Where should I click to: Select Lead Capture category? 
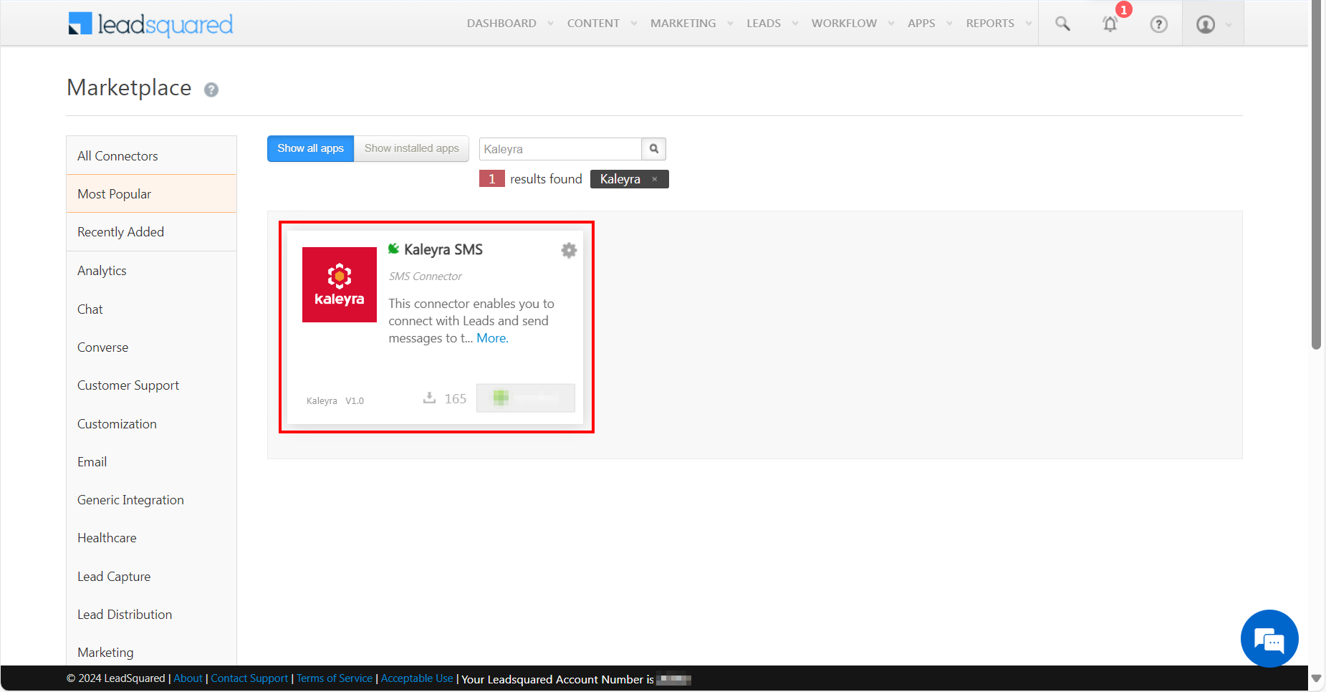[151, 577]
